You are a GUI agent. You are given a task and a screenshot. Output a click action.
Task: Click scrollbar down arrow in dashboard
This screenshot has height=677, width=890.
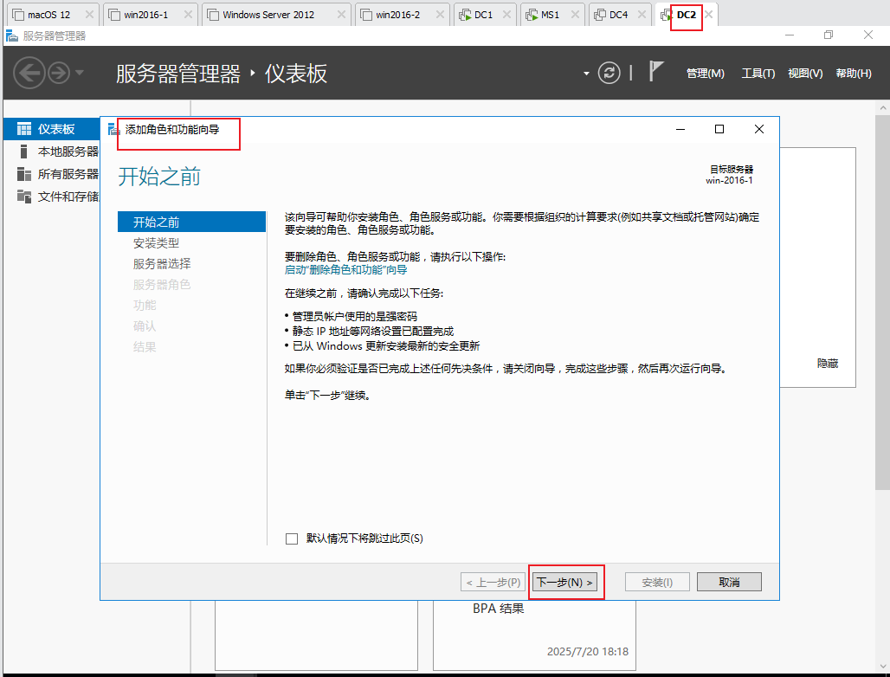[882, 666]
